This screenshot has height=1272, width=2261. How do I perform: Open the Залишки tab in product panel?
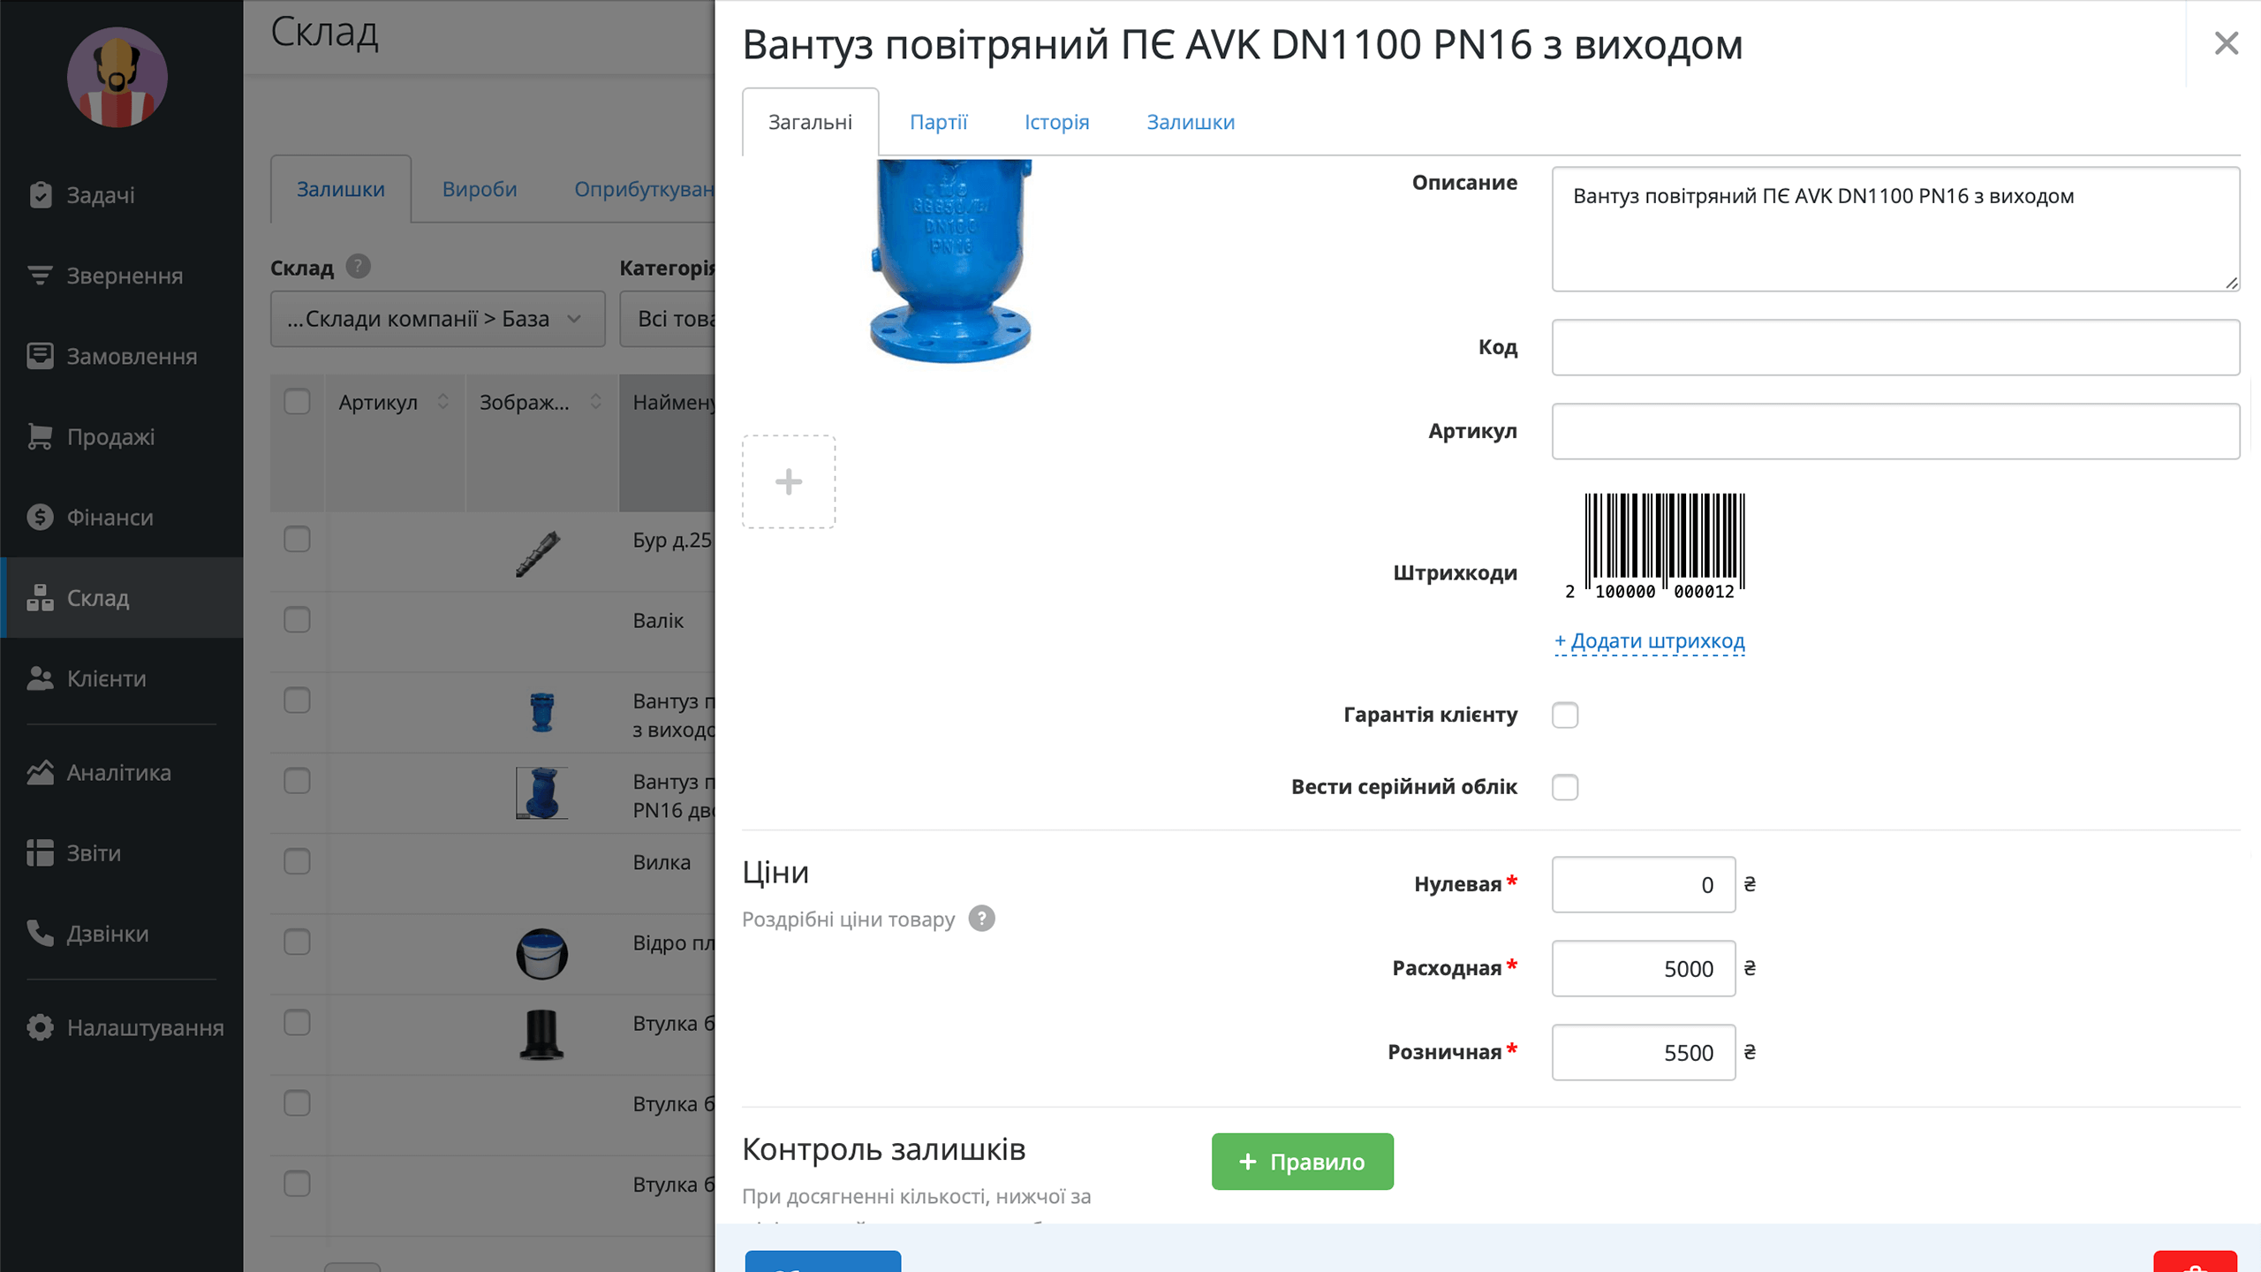tap(1191, 122)
